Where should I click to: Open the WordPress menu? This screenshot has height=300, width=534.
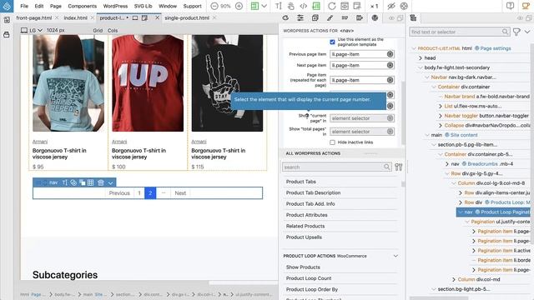(x=115, y=6)
